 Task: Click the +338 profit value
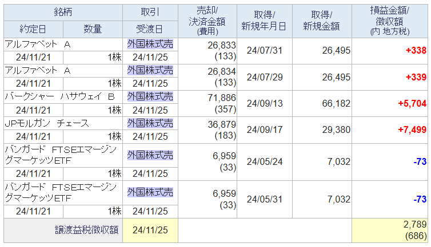click(416, 51)
